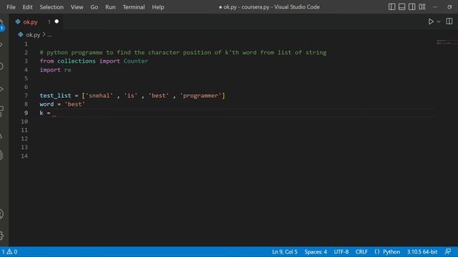
Task: Toggle the secondary side bar layout icon
Action: (412, 6)
